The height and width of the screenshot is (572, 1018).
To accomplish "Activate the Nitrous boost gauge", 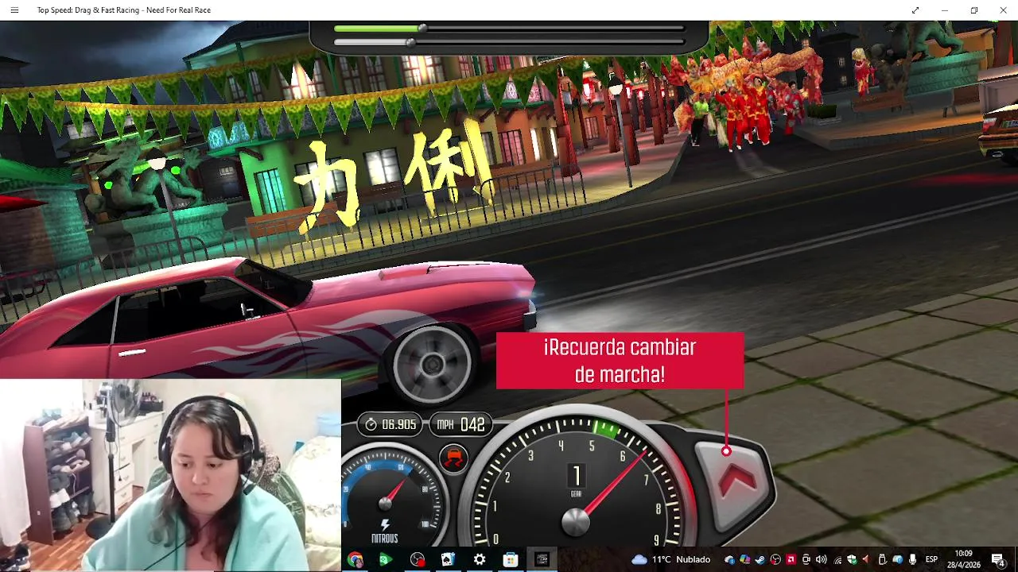I will 387,497.
